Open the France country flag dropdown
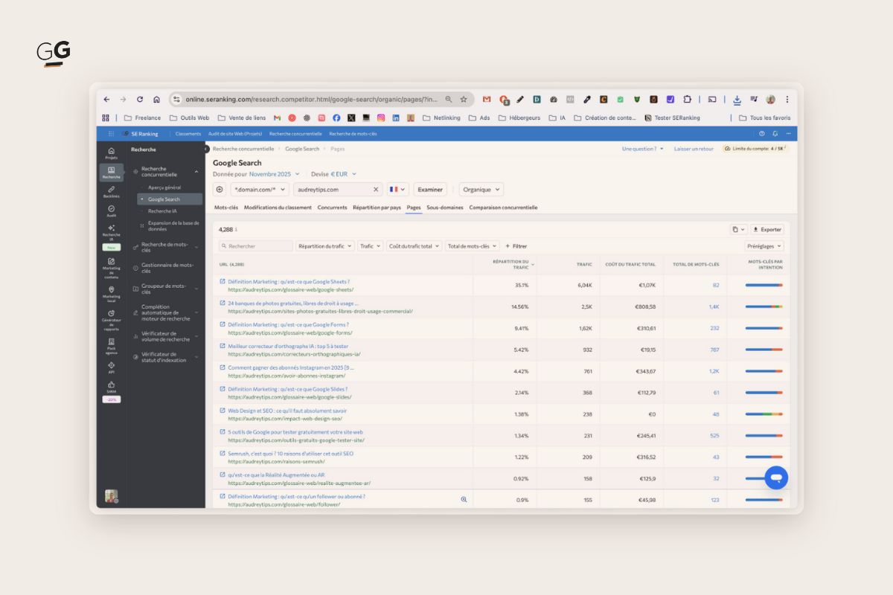 pos(397,190)
